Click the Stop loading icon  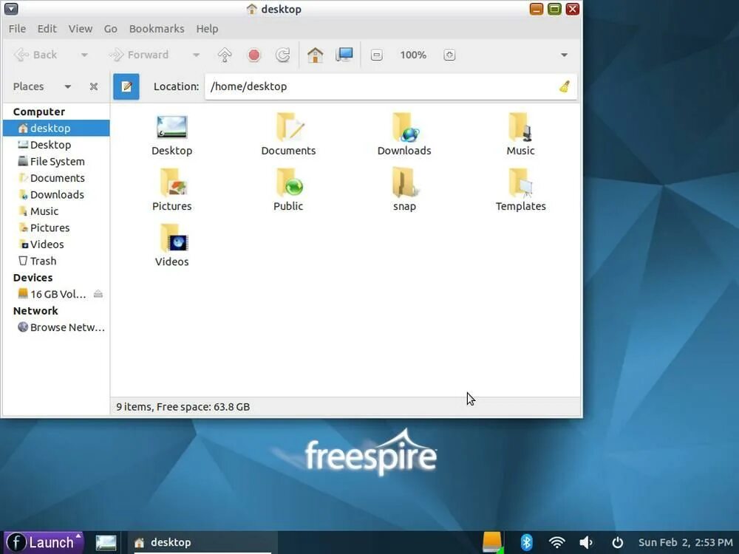coord(253,55)
